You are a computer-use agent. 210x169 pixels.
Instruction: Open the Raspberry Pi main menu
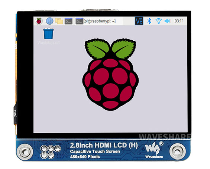pos(39,21)
